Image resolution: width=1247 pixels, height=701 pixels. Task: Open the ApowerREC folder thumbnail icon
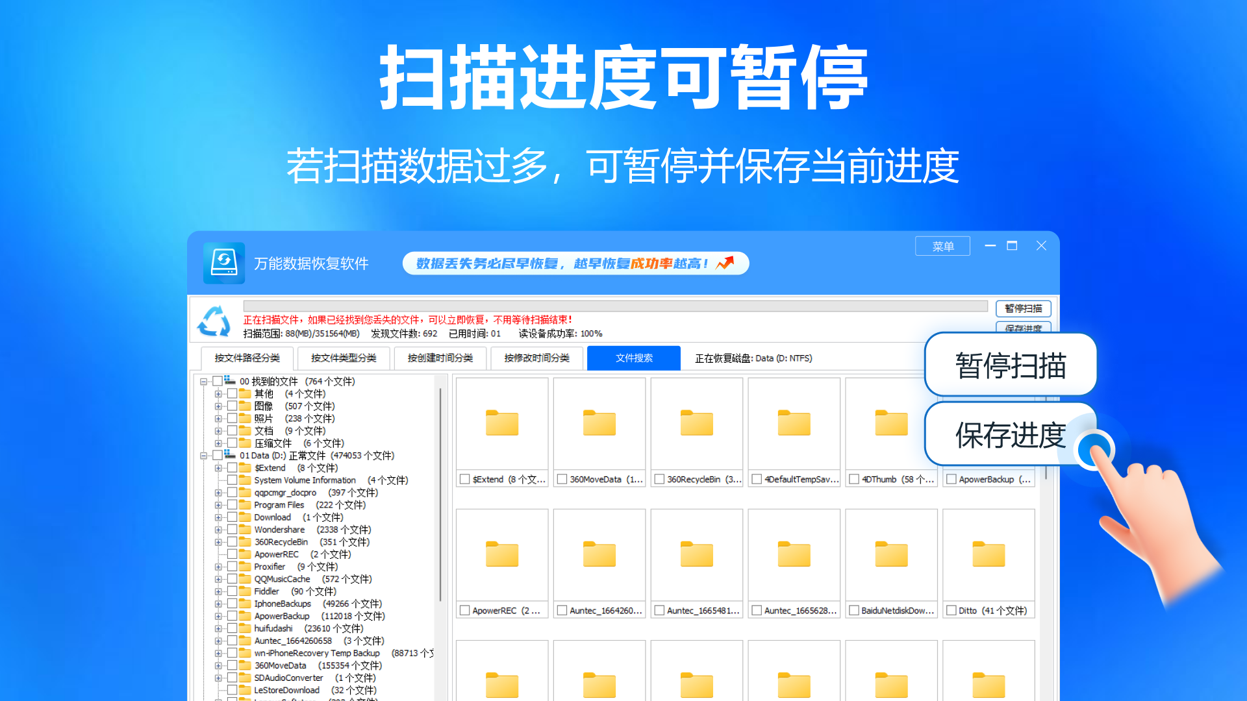coord(502,554)
